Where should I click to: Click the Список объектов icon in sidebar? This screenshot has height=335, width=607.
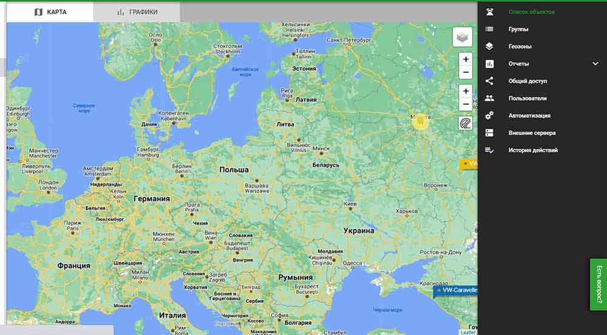(489, 12)
